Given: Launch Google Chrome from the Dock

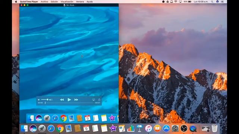Looking at the screenshot, I should 60,128.
